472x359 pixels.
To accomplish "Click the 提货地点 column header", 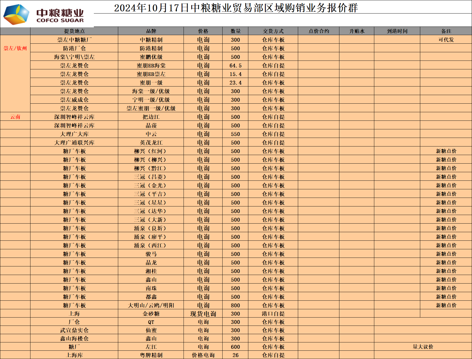I will 74,31.
